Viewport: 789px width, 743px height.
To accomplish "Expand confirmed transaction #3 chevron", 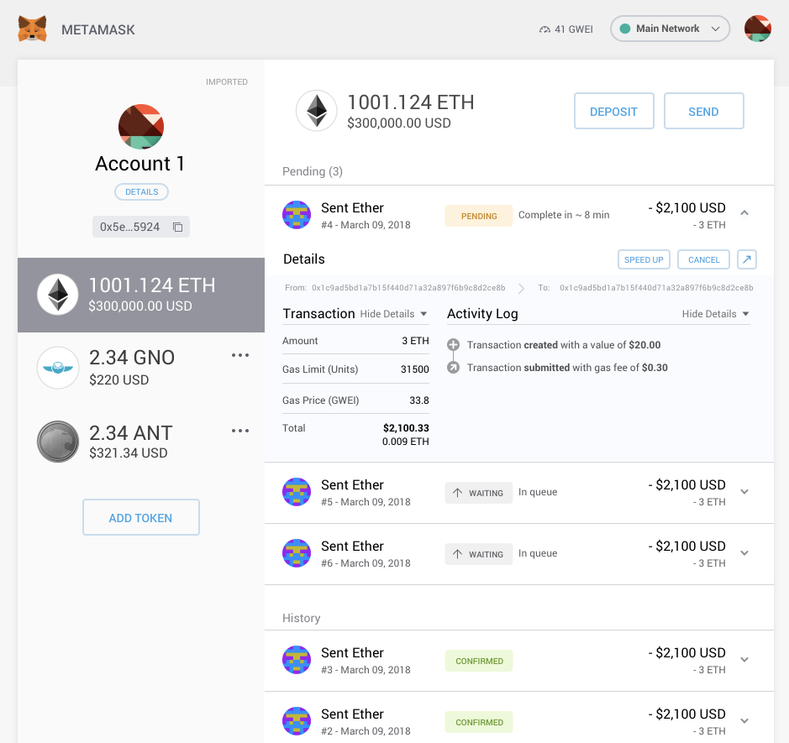I will point(744,660).
